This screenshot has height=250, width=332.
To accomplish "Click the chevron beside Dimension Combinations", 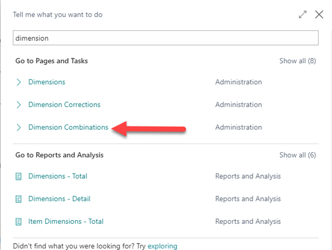I will 19,128.
